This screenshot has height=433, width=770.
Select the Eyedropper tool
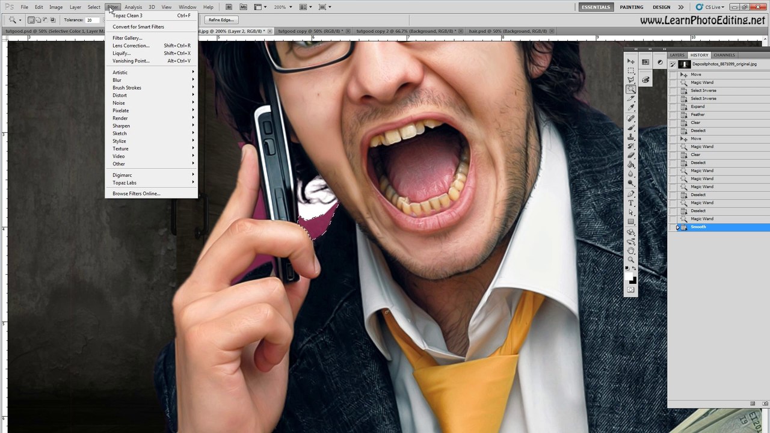[x=630, y=107]
